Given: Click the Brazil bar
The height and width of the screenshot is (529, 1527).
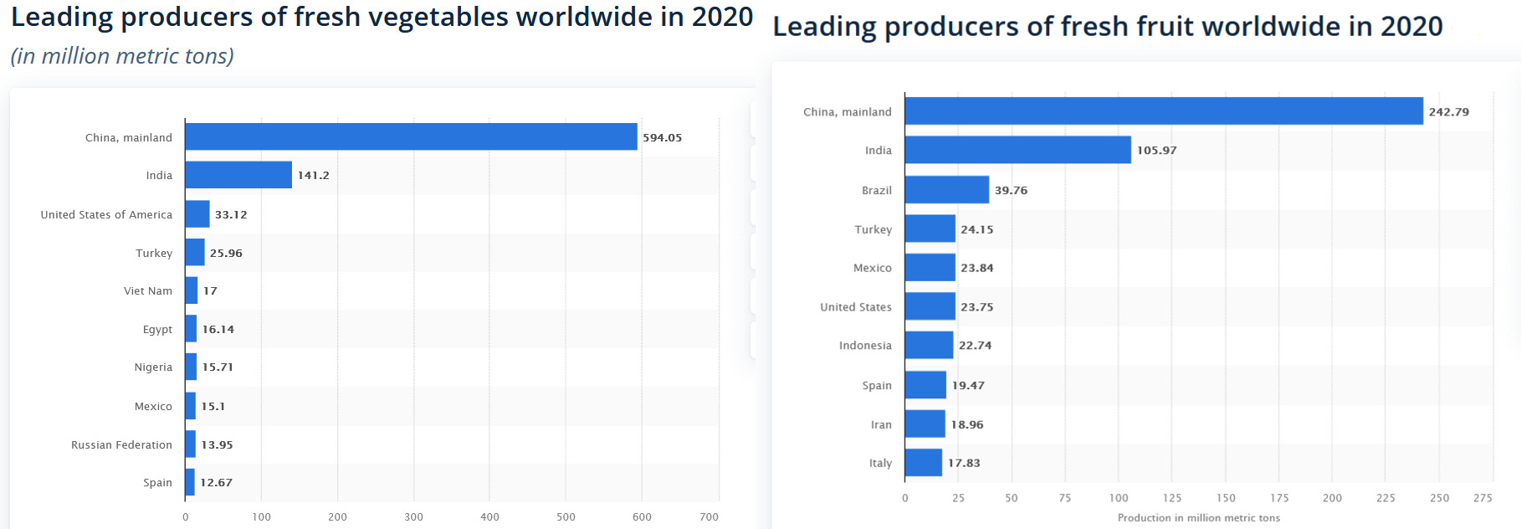Looking at the screenshot, I should [946, 190].
